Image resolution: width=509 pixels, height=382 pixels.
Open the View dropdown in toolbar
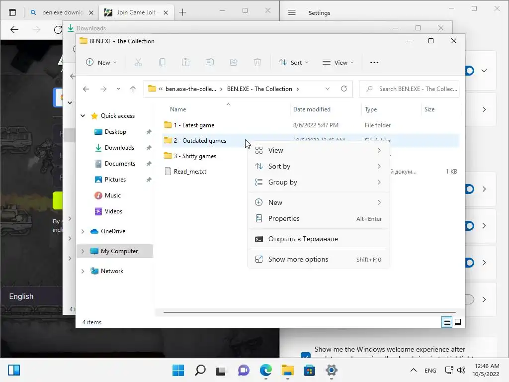click(338, 62)
